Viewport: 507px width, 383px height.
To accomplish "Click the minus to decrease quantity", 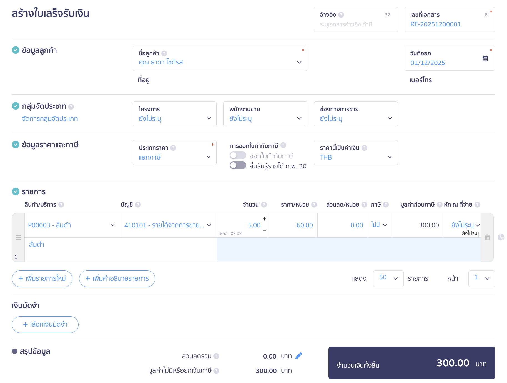I will pos(264,231).
